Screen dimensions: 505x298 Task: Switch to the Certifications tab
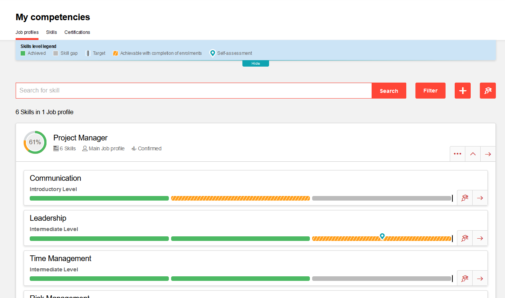tap(77, 32)
